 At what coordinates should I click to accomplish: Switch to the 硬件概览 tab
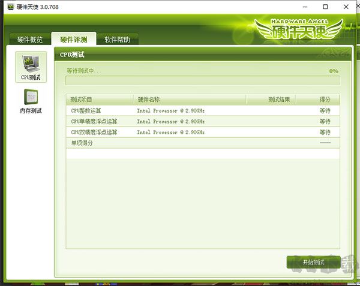point(30,40)
